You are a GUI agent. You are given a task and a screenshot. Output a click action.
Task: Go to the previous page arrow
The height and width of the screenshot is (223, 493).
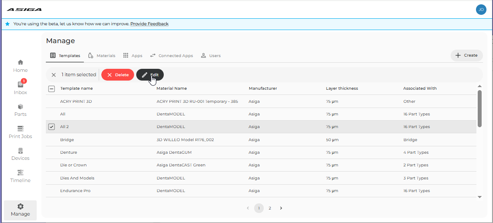point(248,208)
